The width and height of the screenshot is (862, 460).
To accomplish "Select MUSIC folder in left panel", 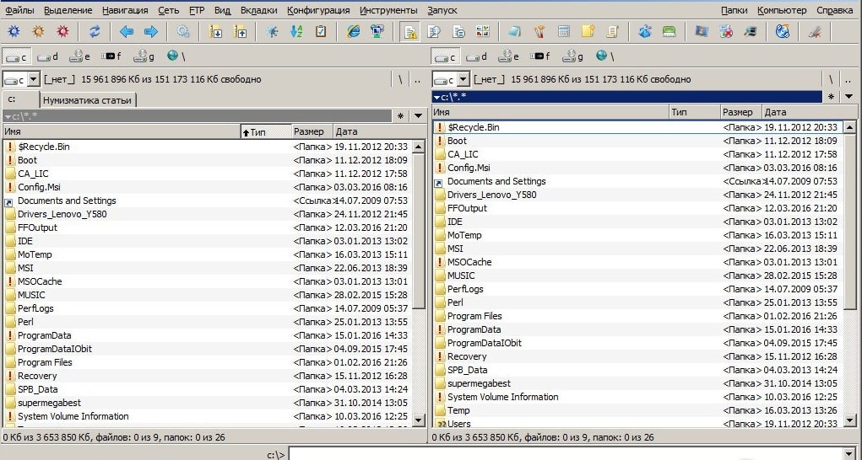I will 208,295.
